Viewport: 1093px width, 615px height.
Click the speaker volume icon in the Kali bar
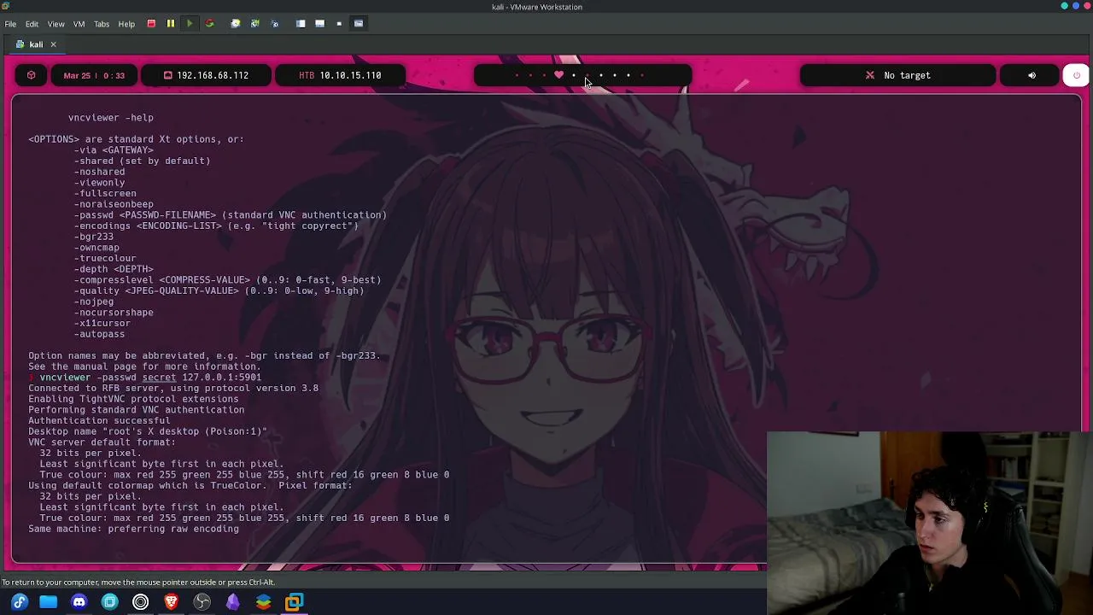[x=1032, y=75]
